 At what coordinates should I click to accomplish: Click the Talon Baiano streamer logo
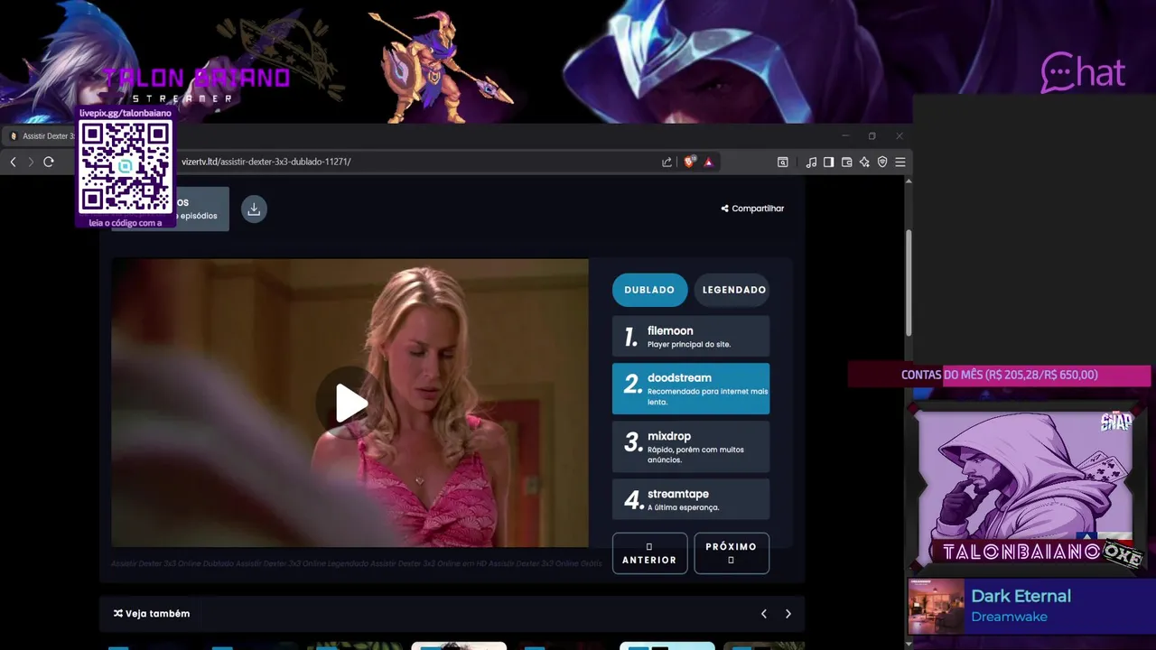196,83
